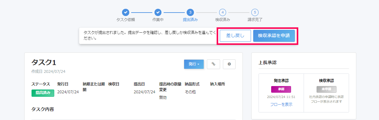
Task: Click the 提出日 value 2024/07/24
Action: pyautogui.click(x=144, y=92)
